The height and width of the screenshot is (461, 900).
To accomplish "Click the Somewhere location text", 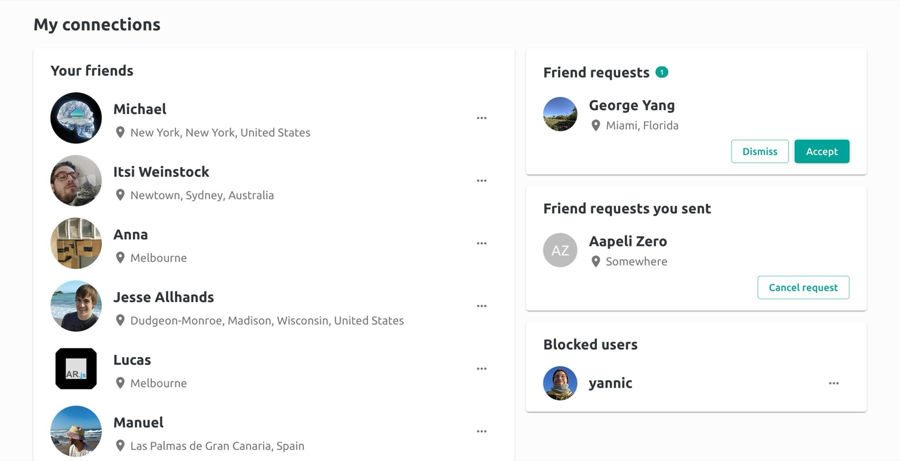I will 636,261.
